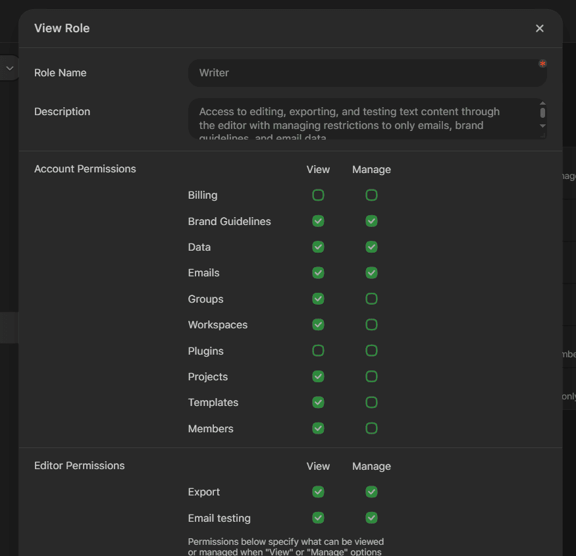Image resolution: width=576 pixels, height=556 pixels.
Task: Enable View permission for Plugins
Action: [x=318, y=351]
